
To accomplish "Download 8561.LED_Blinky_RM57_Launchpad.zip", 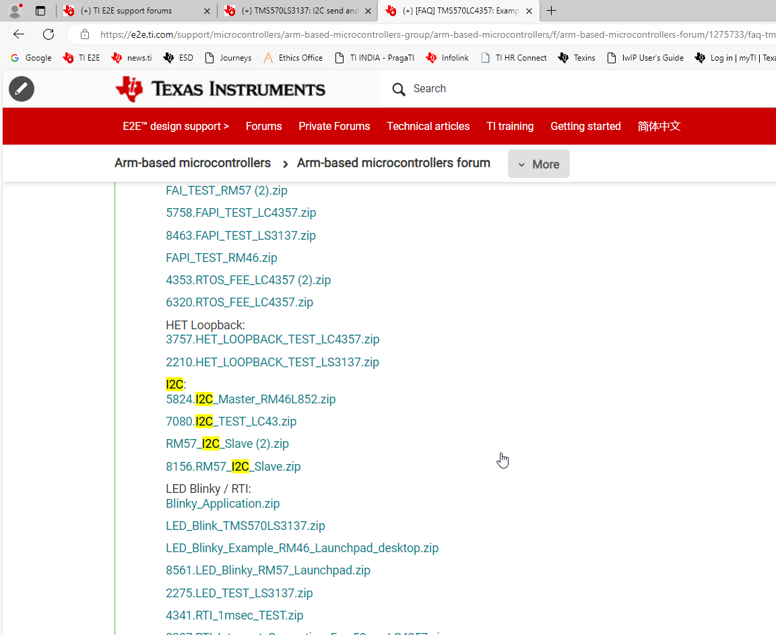I will click(x=267, y=570).
